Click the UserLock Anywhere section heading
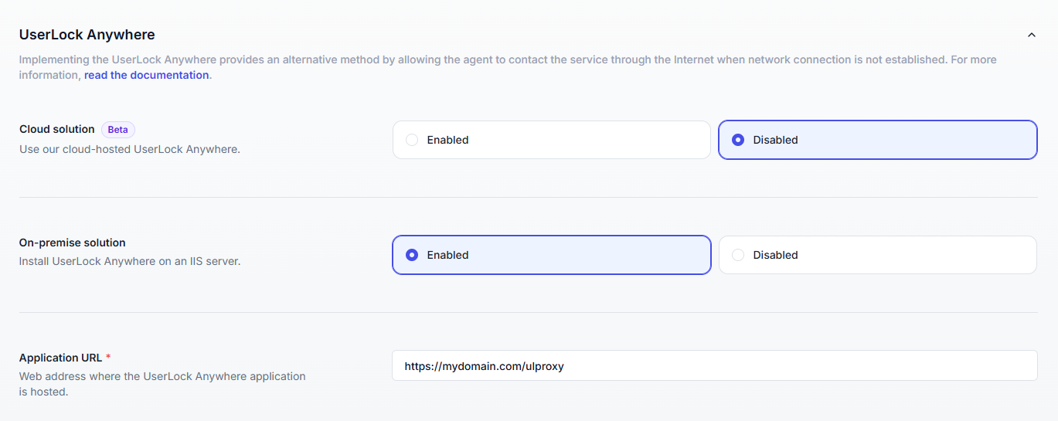The width and height of the screenshot is (1058, 421). tap(87, 35)
